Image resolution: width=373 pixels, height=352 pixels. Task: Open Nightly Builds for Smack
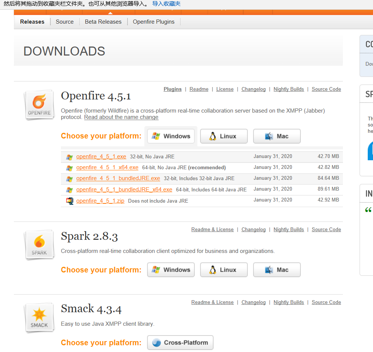click(x=288, y=302)
